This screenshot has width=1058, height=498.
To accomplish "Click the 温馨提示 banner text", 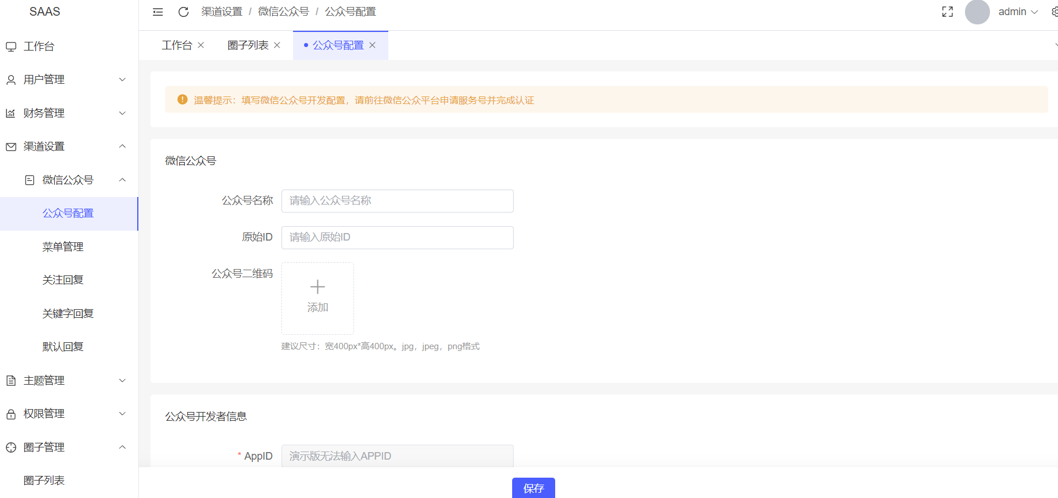I will click(x=364, y=100).
